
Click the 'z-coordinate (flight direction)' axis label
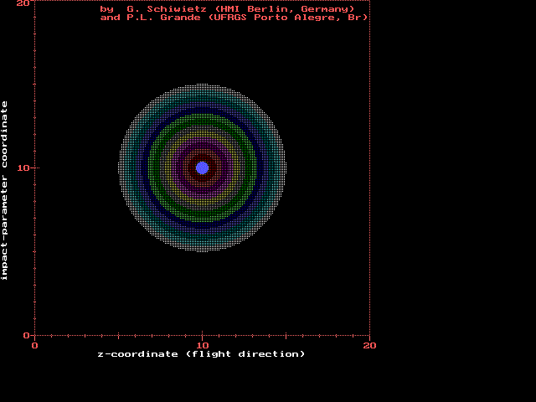click(x=201, y=354)
